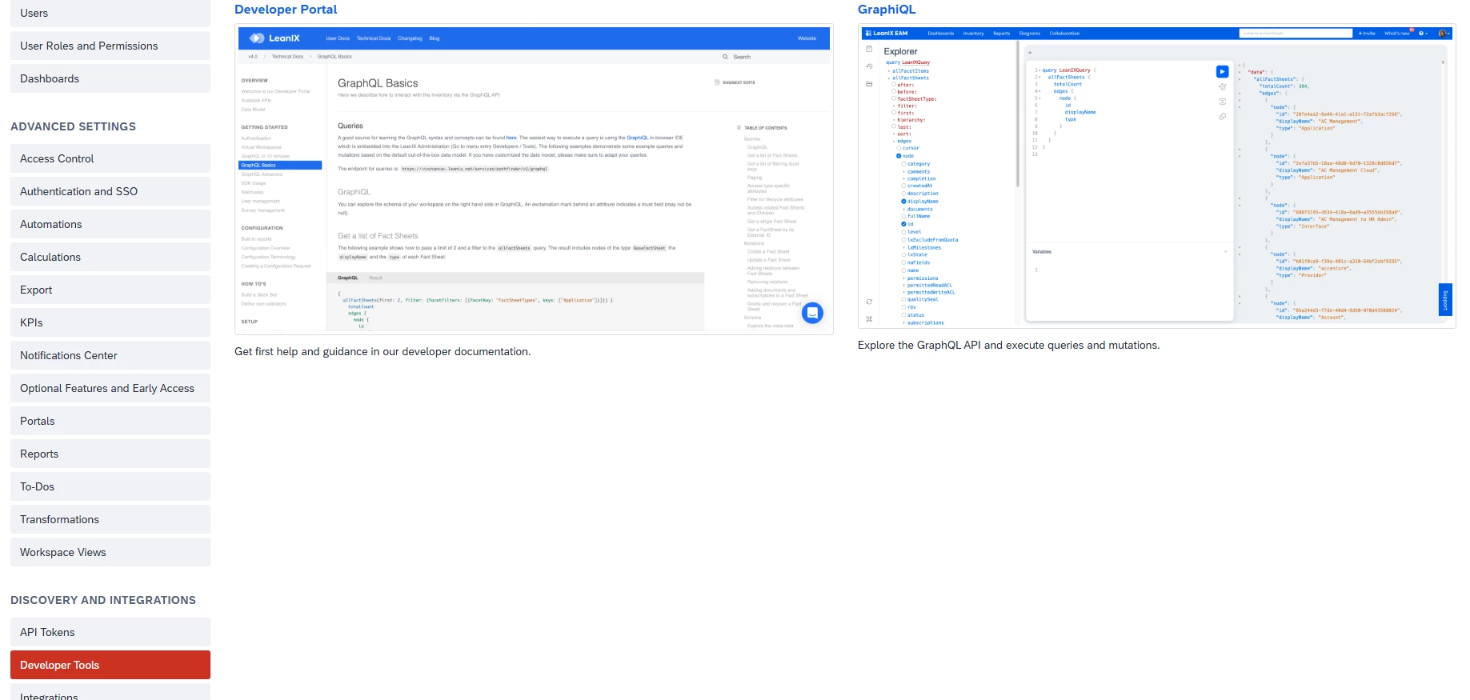1470x700 pixels.
Task: Go to User Roles and Permissions
Action: point(110,46)
